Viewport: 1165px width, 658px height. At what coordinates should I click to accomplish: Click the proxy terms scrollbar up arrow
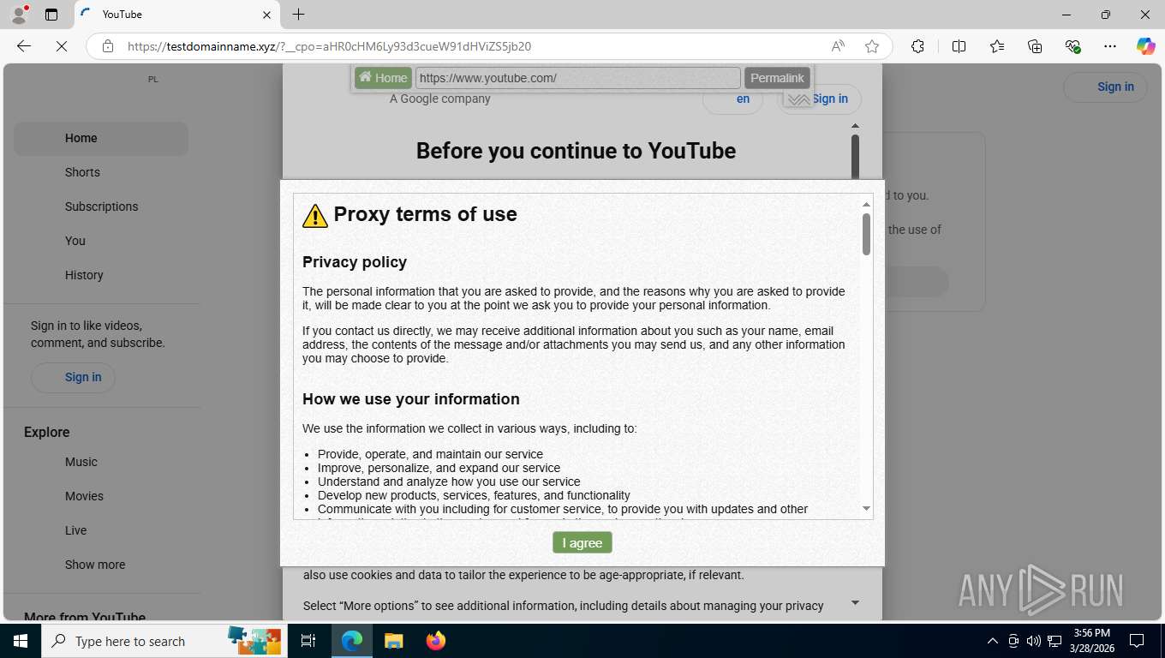pyautogui.click(x=866, y=204)
